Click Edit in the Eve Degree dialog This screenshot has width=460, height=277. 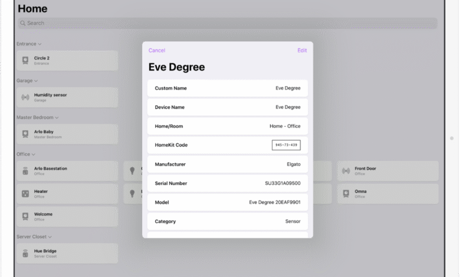coord(302,51)
